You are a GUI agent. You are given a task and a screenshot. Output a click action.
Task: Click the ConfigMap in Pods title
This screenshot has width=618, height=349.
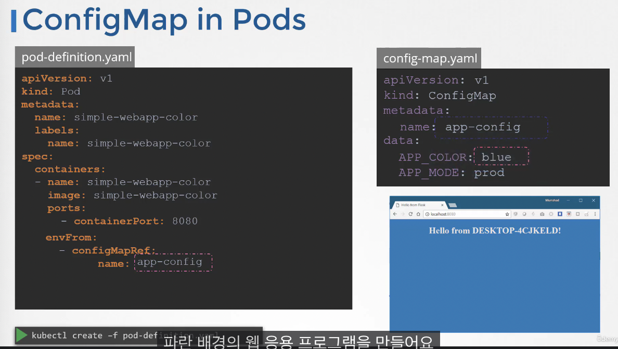tap(164, 20)
